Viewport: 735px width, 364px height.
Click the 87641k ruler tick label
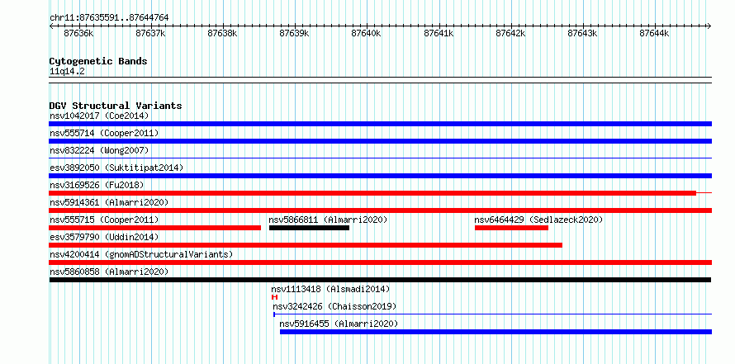coord(439,33)
